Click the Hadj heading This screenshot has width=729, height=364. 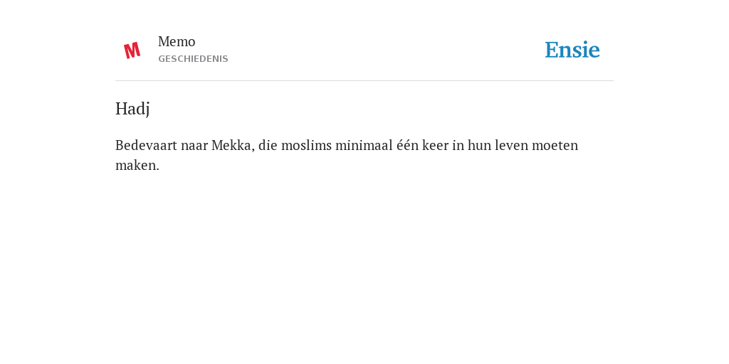pos(132,109)
